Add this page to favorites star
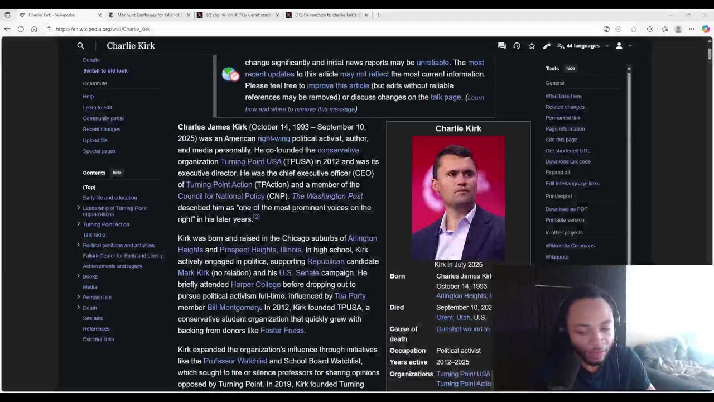The width and height of the screenshot is (714, 402). 634,29
